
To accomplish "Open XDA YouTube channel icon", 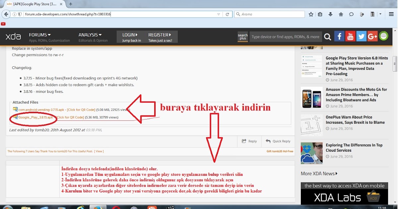I will click(350, 36).
